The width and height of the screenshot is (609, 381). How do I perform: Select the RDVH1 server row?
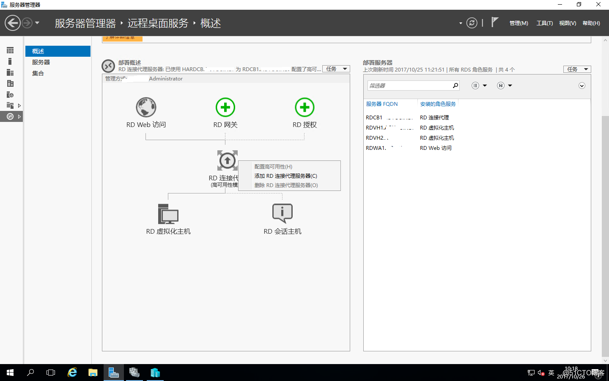(x=477, y=128)
